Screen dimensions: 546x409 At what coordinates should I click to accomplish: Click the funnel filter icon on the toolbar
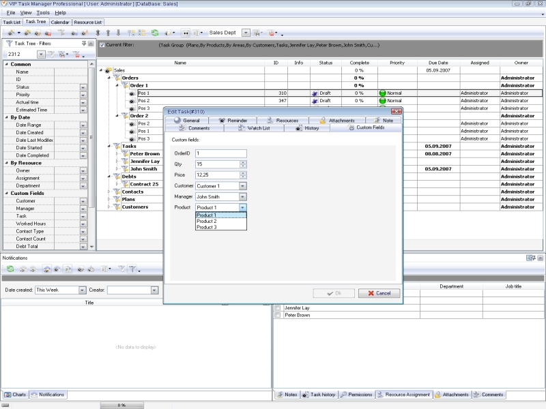click(62, 33)
